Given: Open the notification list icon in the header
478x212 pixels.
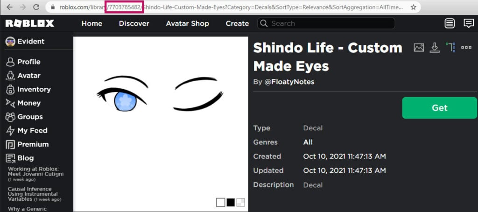Looking at the screenshot, I should (x=450, y=23).
